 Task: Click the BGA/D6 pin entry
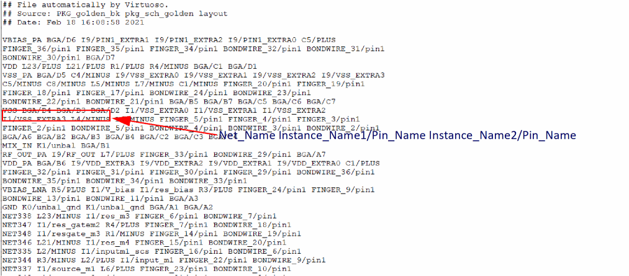point(61,40)
